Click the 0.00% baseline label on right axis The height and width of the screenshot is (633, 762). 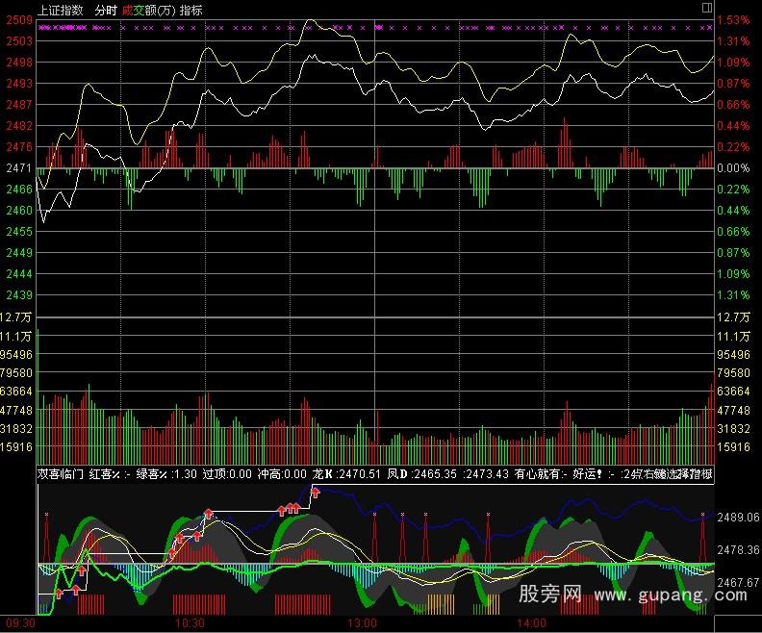pyautogui.click(x=732, y=168)
